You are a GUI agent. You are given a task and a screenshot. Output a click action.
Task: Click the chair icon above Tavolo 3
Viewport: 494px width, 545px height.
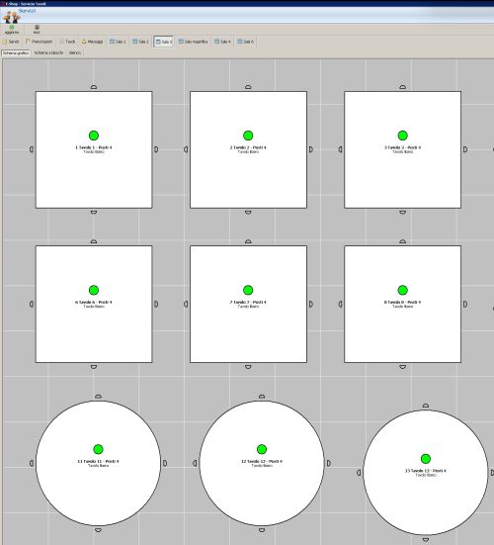pos(402,87)
